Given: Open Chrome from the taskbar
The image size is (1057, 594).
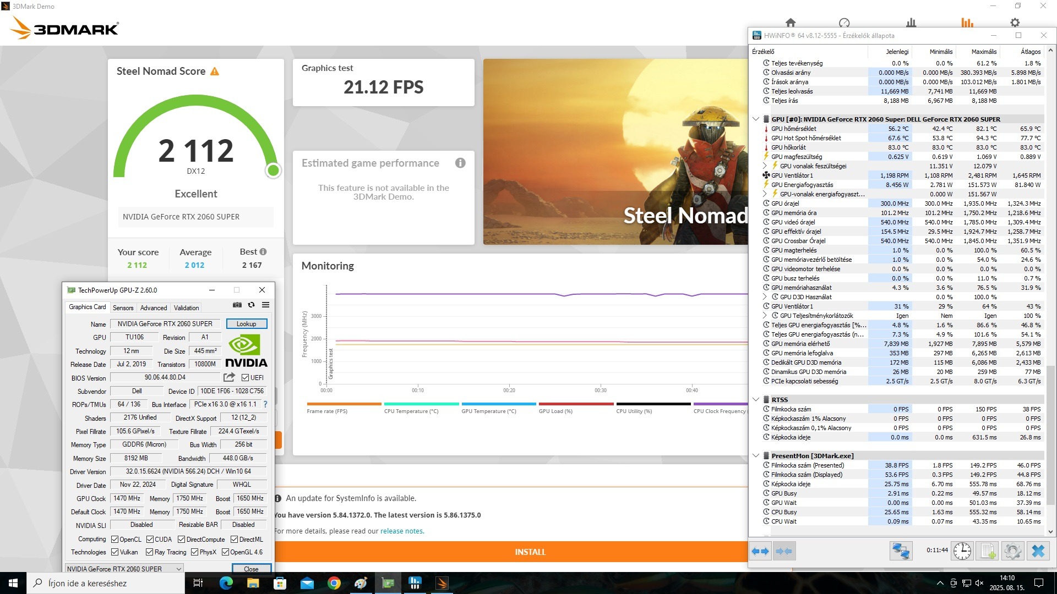Looking at the screenshot, I should pyautogui.click(x=334, y=583).
